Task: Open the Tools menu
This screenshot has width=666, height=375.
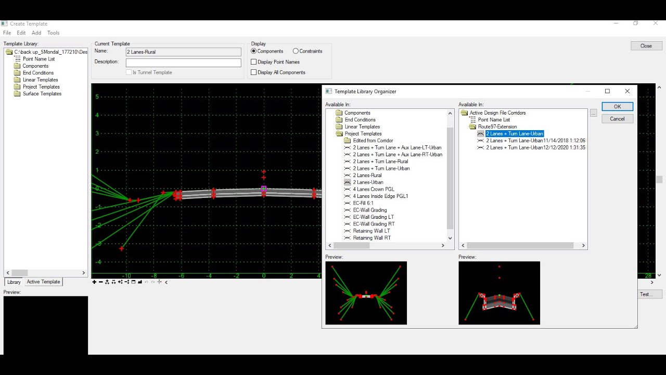Action: (x=53, y=33)
